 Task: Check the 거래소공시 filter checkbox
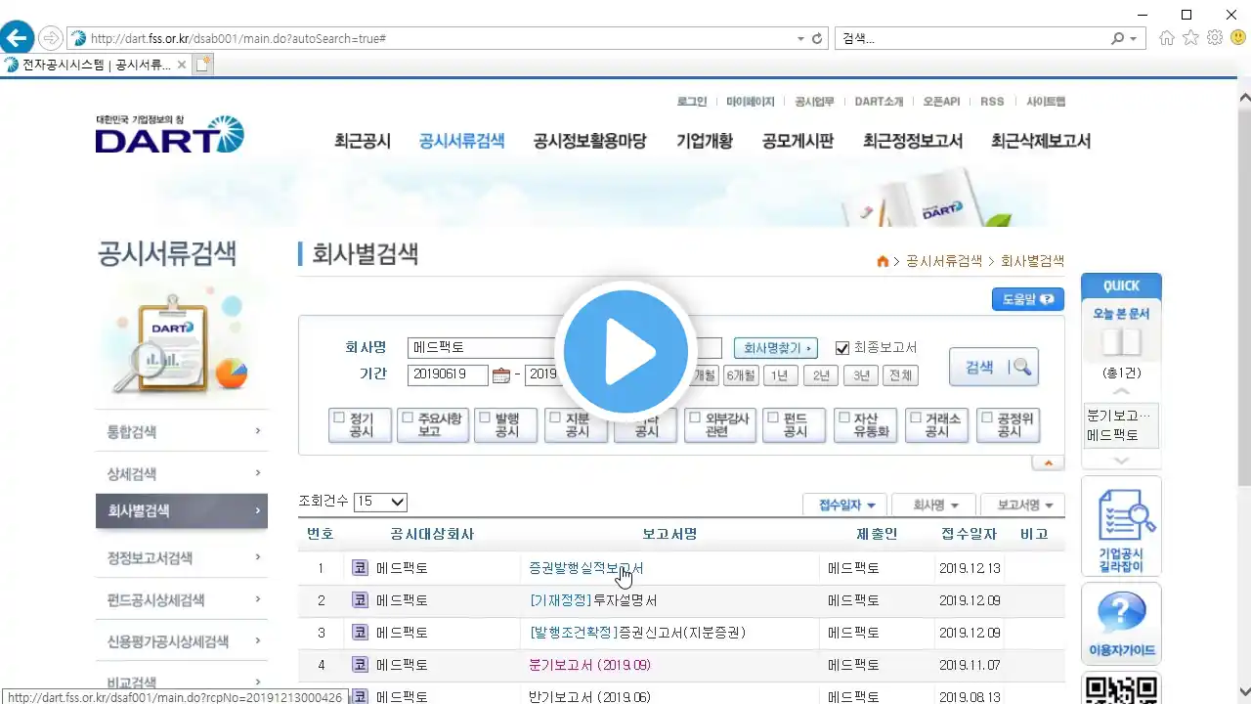pos(916,418)
